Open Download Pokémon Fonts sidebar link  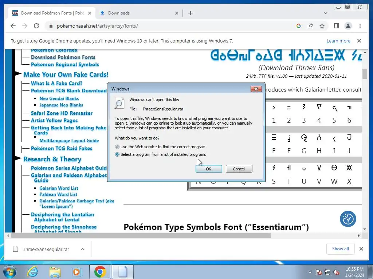click(63, 57)
